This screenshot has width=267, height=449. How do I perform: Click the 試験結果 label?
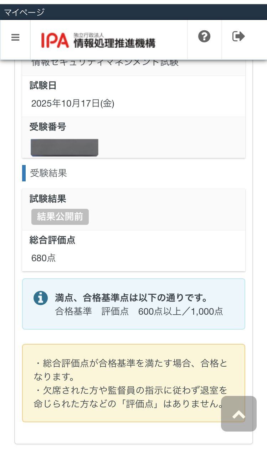(48, 199)
